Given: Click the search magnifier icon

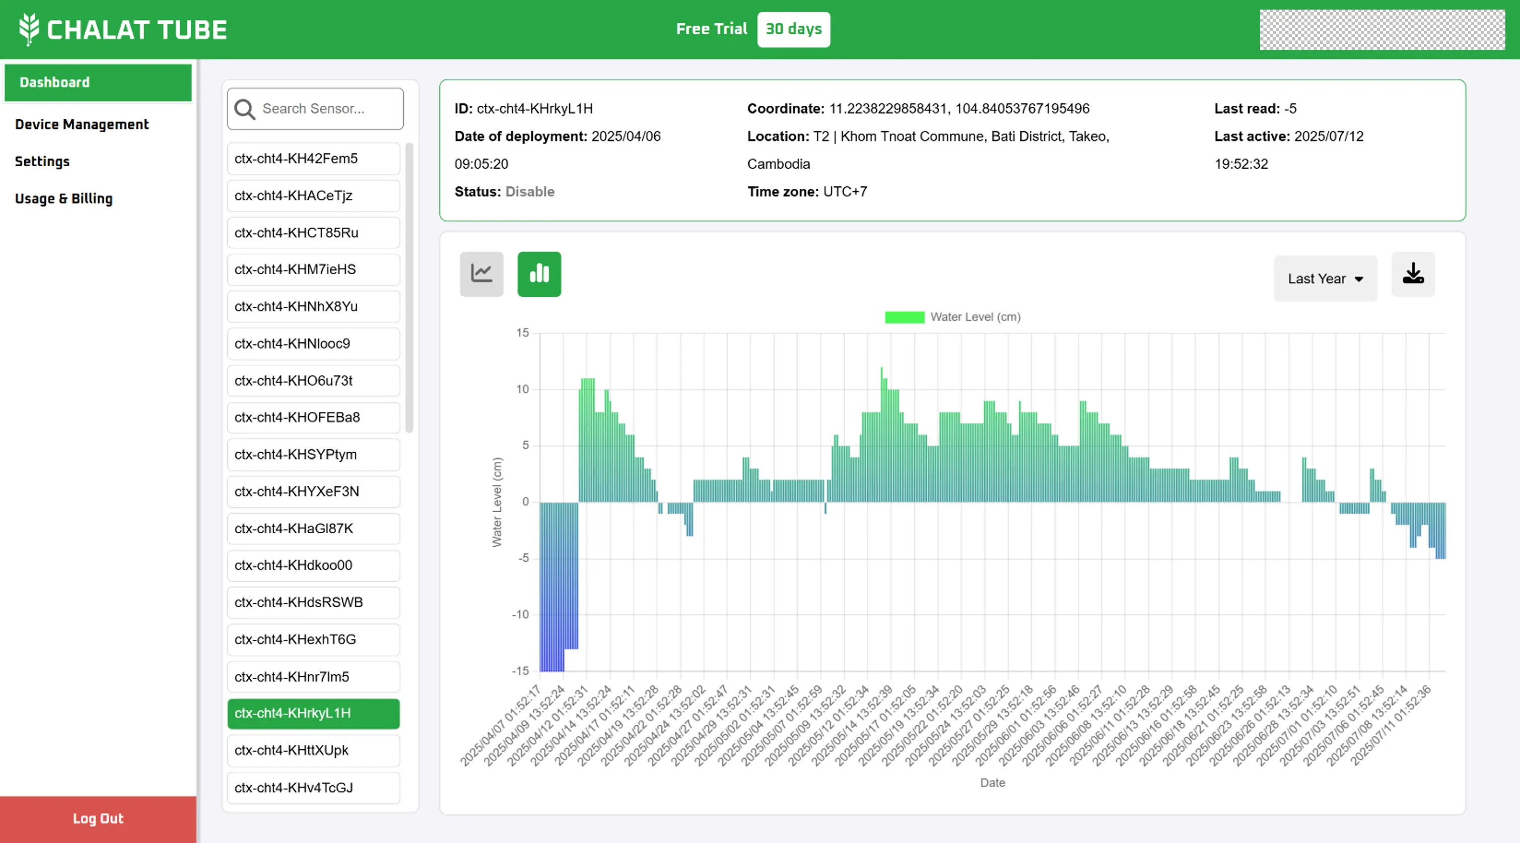Looking at the screenshot, I should point(244,109).
